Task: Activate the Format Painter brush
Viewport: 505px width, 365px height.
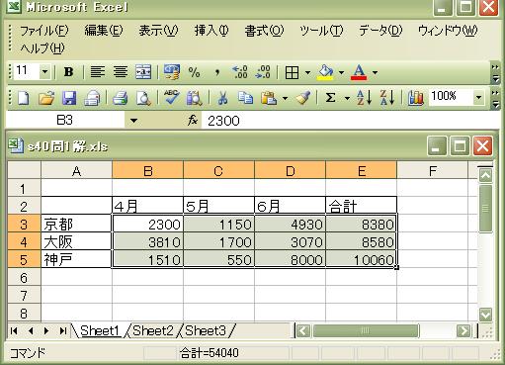Action: (x=303, y=98)
